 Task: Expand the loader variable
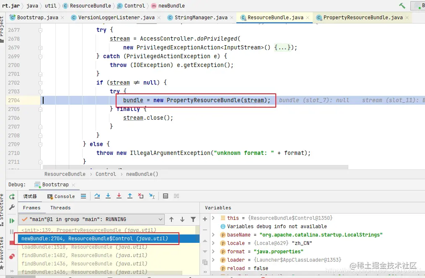[x=213, y=260]
